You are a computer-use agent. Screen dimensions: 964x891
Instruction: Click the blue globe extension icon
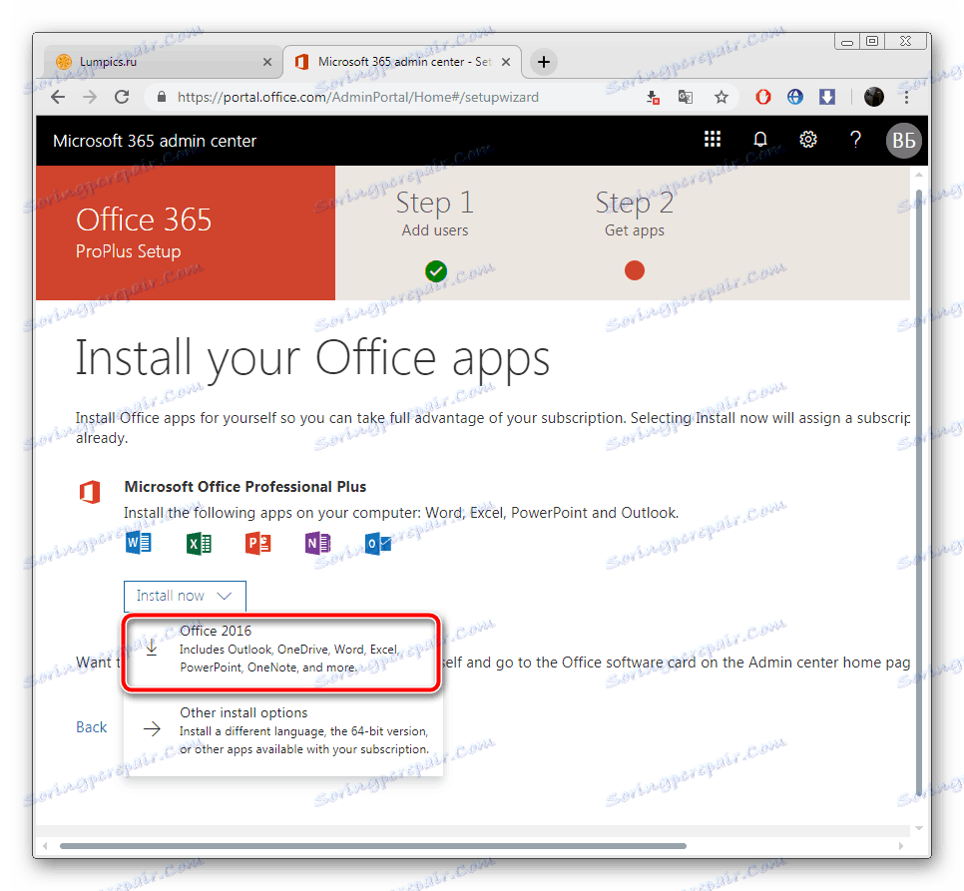tap(795, 97)
